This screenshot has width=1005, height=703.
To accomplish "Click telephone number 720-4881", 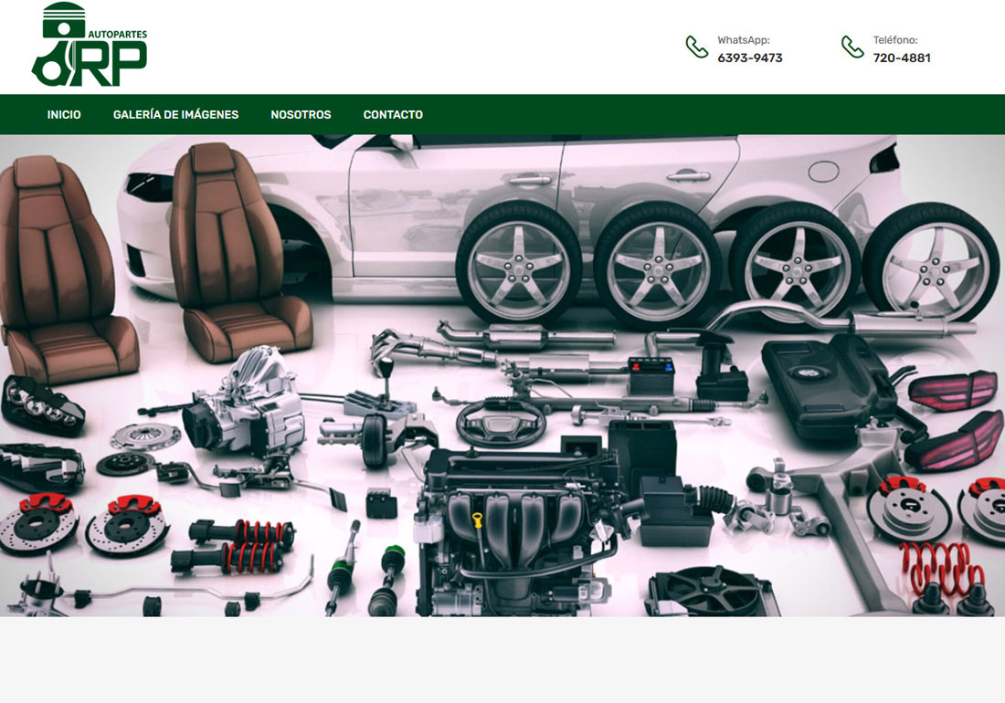I will (x=901, y=58).
